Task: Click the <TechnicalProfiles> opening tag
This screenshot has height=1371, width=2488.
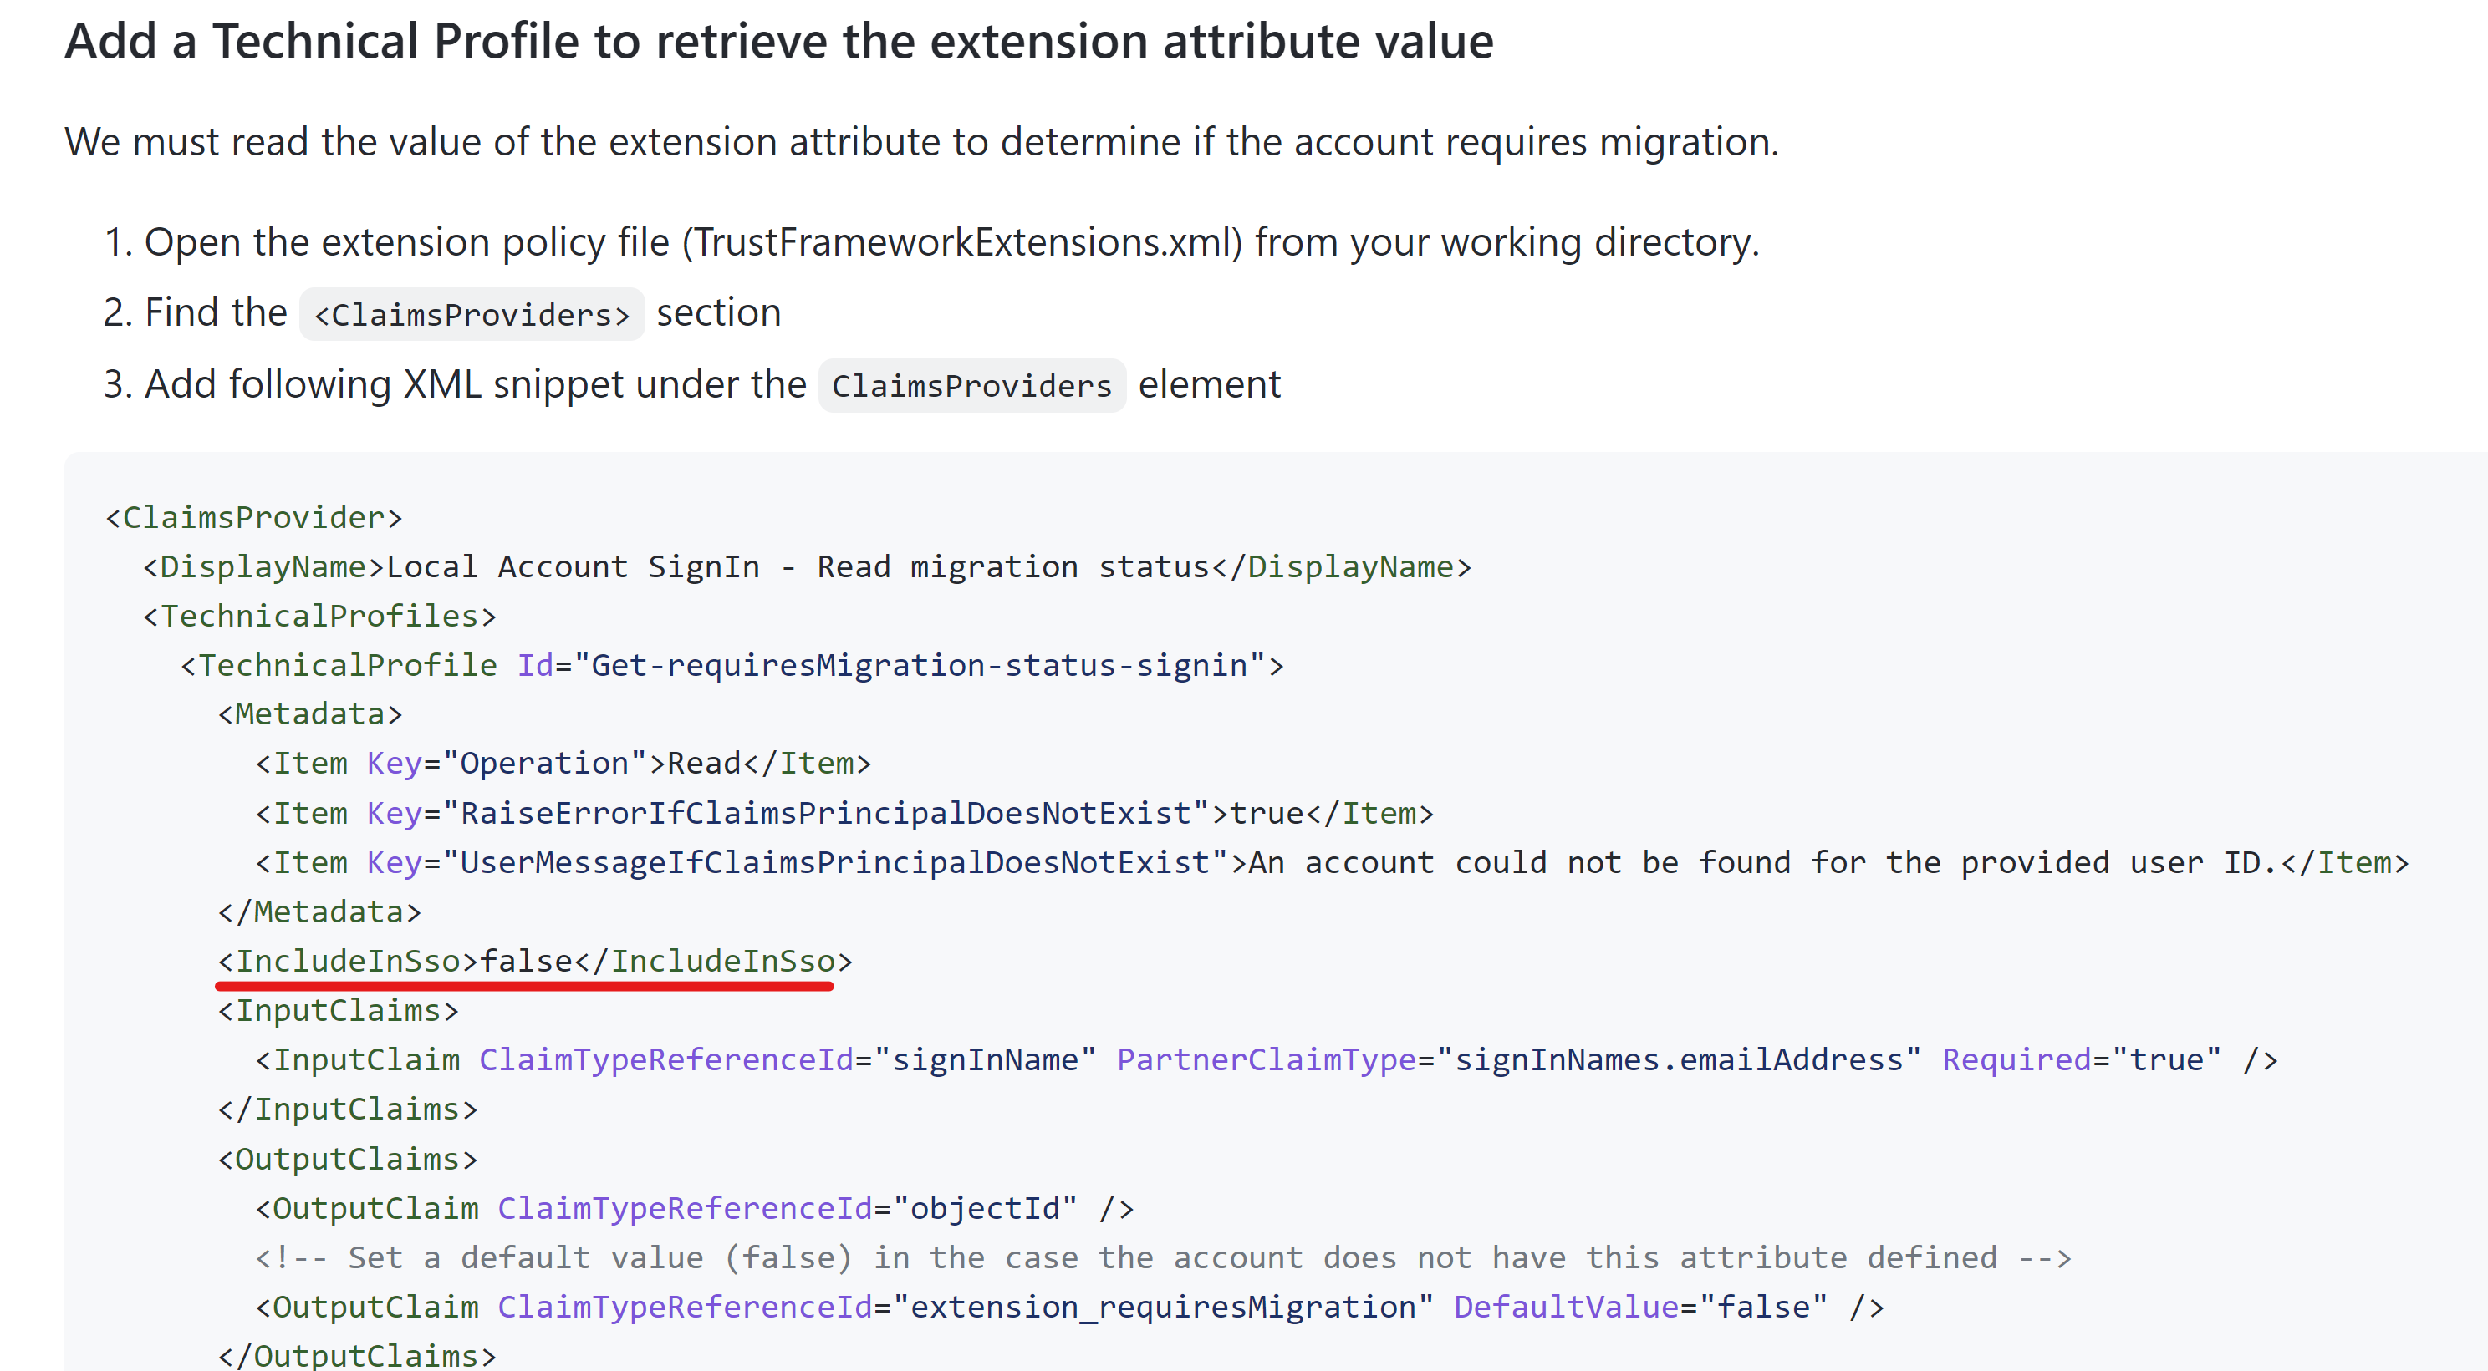Action: click(x=319, y=616)
